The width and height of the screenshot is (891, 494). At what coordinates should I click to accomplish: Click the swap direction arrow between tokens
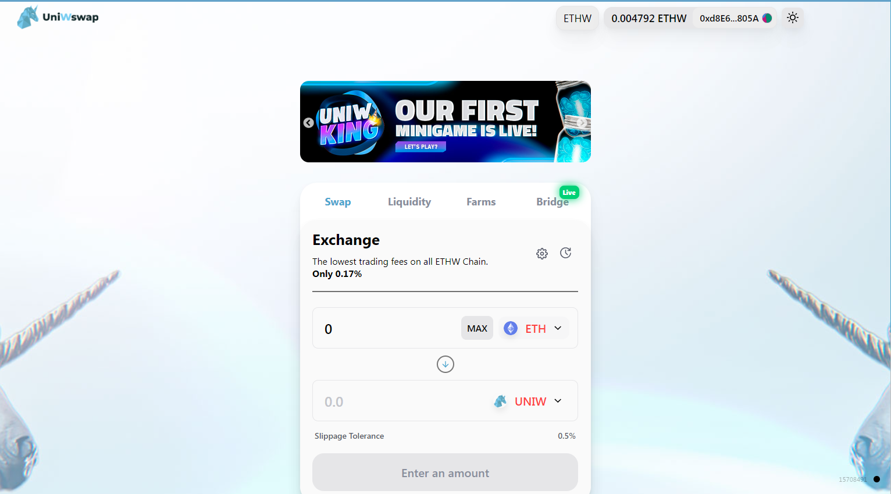click(445, 364)
